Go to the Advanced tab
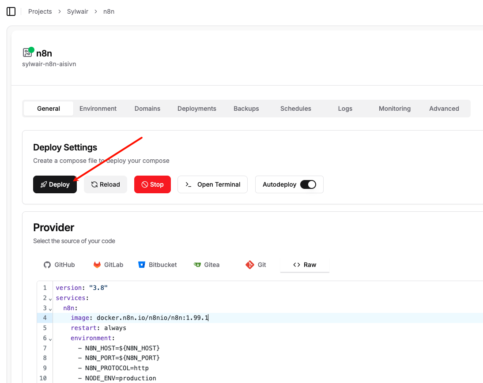Screen dimensions: 483x383 click(444, 109)
